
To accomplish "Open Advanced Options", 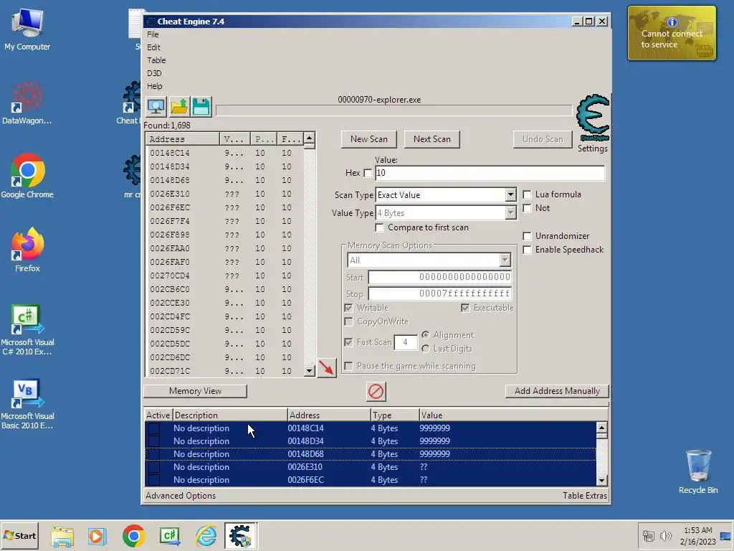I will click(181, 496).
